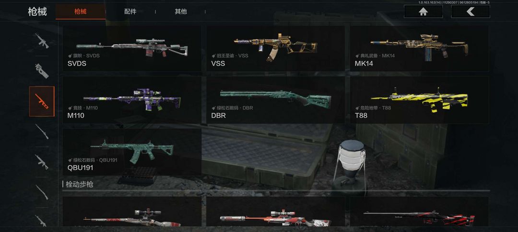Open the SVDS weapon skin card

point(132,49)
